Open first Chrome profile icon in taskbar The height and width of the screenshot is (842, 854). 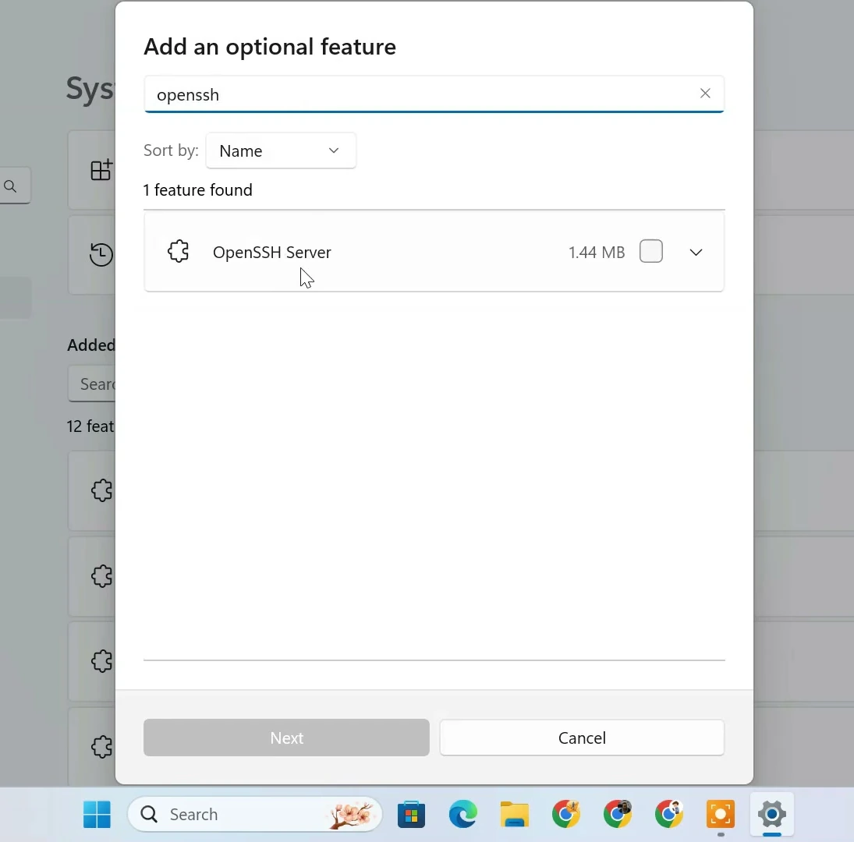[566, 814]
